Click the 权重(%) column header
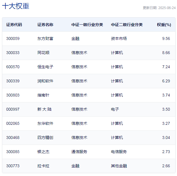Image resolution: width=177 pixels, height=176 pixels. click(164, 25)
